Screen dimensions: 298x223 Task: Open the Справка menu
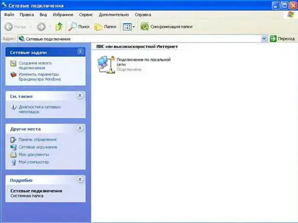click(x=143, y=15)
